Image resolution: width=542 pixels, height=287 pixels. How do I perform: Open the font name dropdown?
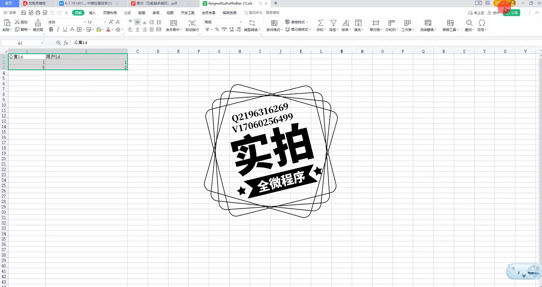pos(85,22)
